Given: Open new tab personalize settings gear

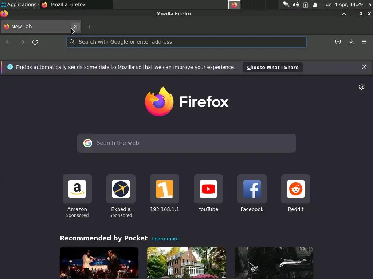Looking at the screenshot, I should [362, 87].
